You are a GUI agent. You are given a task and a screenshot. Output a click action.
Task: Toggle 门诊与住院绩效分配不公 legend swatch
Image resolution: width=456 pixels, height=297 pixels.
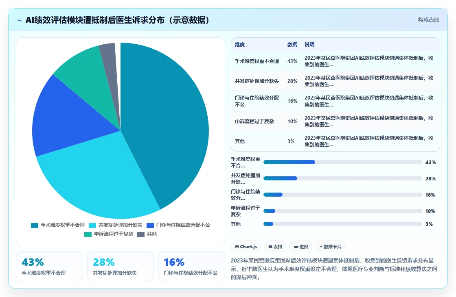click(150, 225)
